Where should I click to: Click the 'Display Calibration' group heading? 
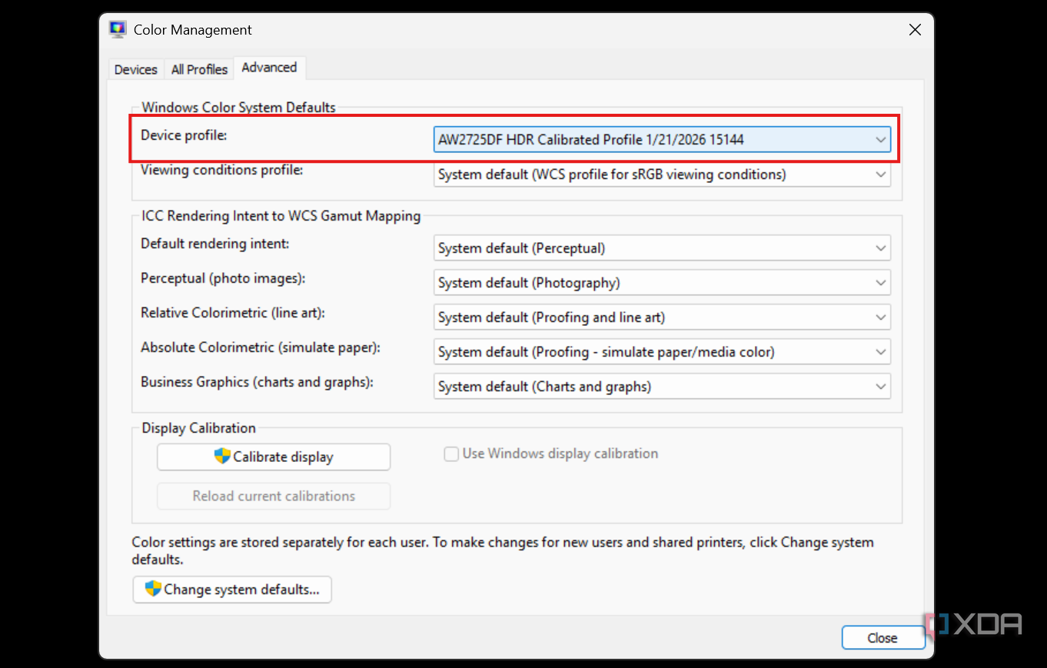point(199,428)
